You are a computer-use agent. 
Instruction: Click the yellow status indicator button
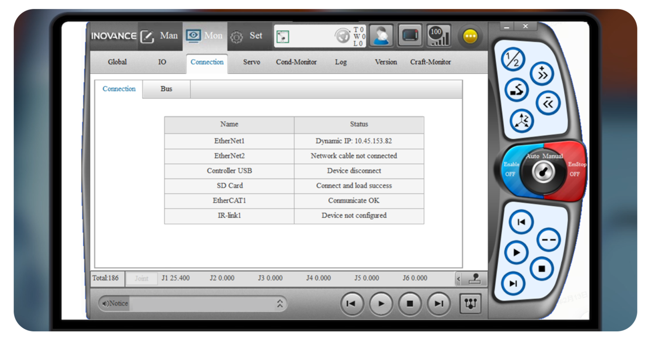tap(470, 36)
